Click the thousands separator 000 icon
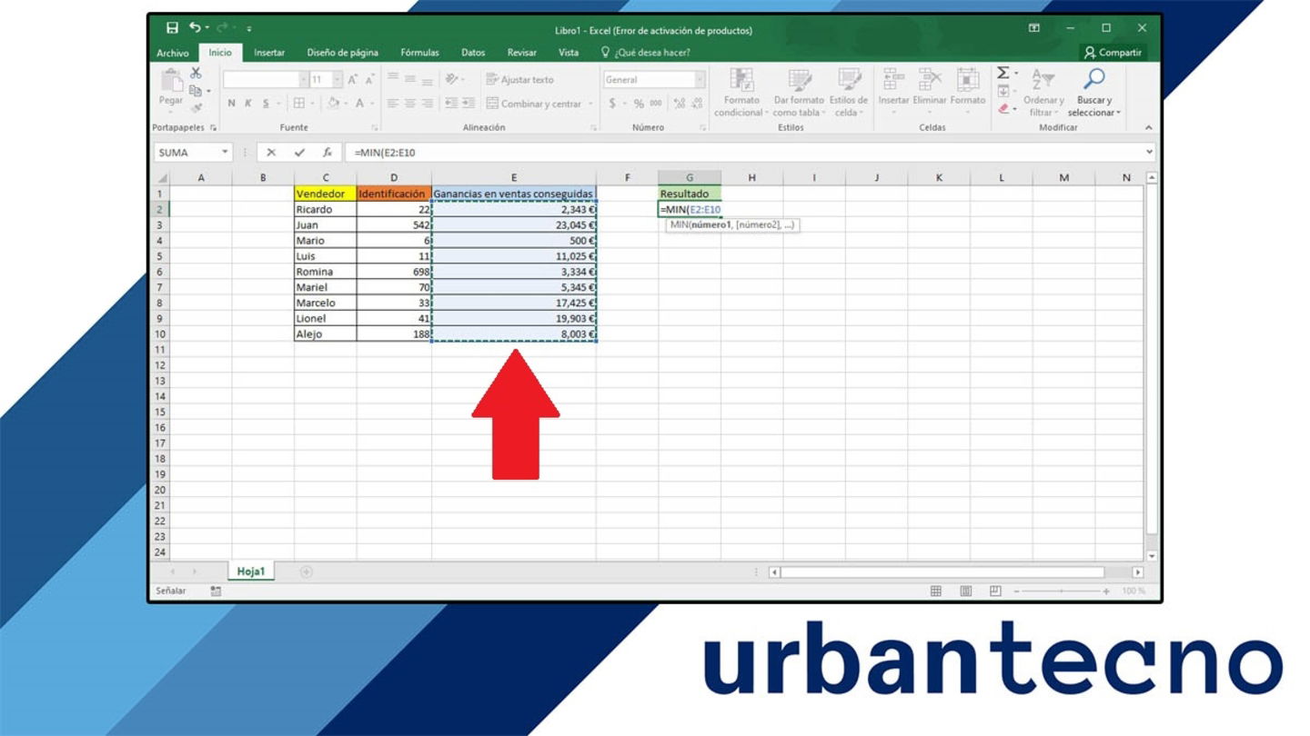This screenshot has height=736, width=1310. click(x=655, y=104)
